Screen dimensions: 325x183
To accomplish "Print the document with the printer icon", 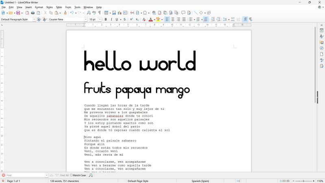I will click(x=33, y=13).
